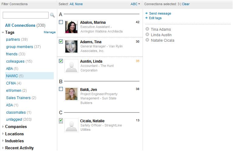Expand the Locations filter
236x152 pixels.
click(3, 134)
